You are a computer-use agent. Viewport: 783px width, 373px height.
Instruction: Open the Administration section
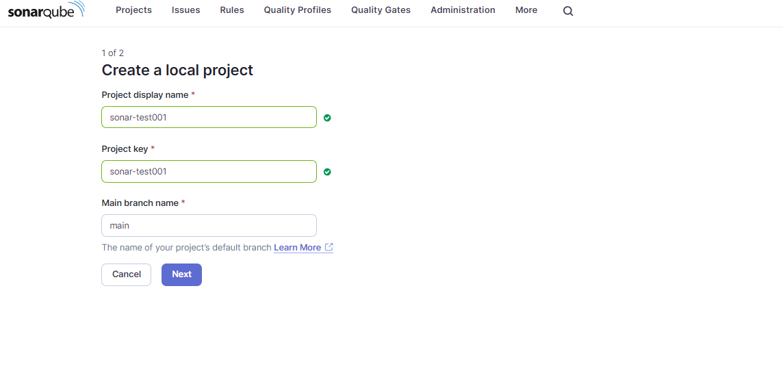pyautogui.click(x=463, y=10)
